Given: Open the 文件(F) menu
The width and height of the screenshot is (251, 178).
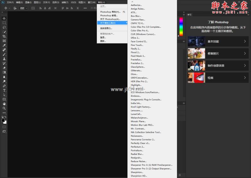Looking at the screenshot, I should tap(10, 3).
